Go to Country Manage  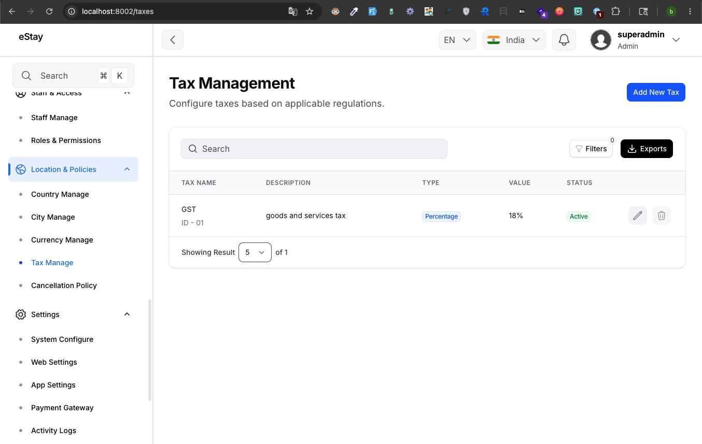pyautogui.click(x=60, y=194)
